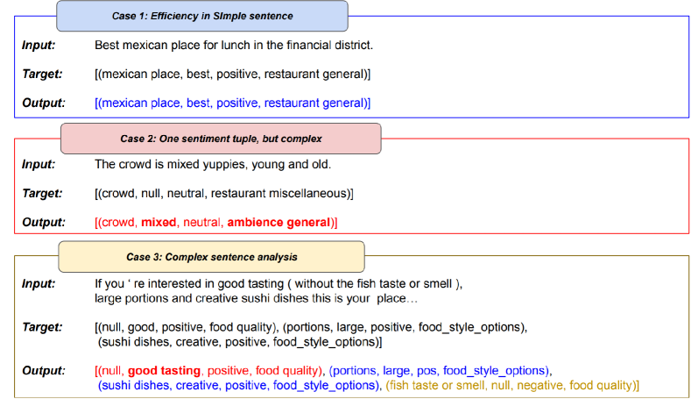Click the Case 2 One sentiment tuple header

tap(221, 139)
